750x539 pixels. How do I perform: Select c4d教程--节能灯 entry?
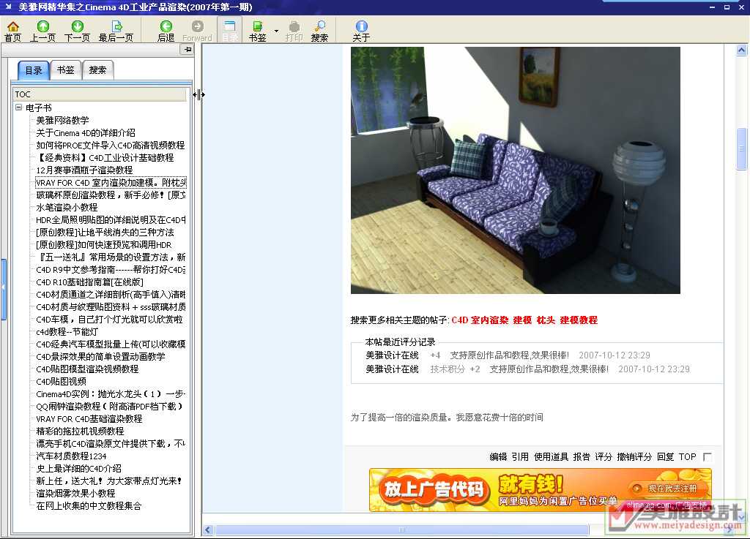(67, 331)
